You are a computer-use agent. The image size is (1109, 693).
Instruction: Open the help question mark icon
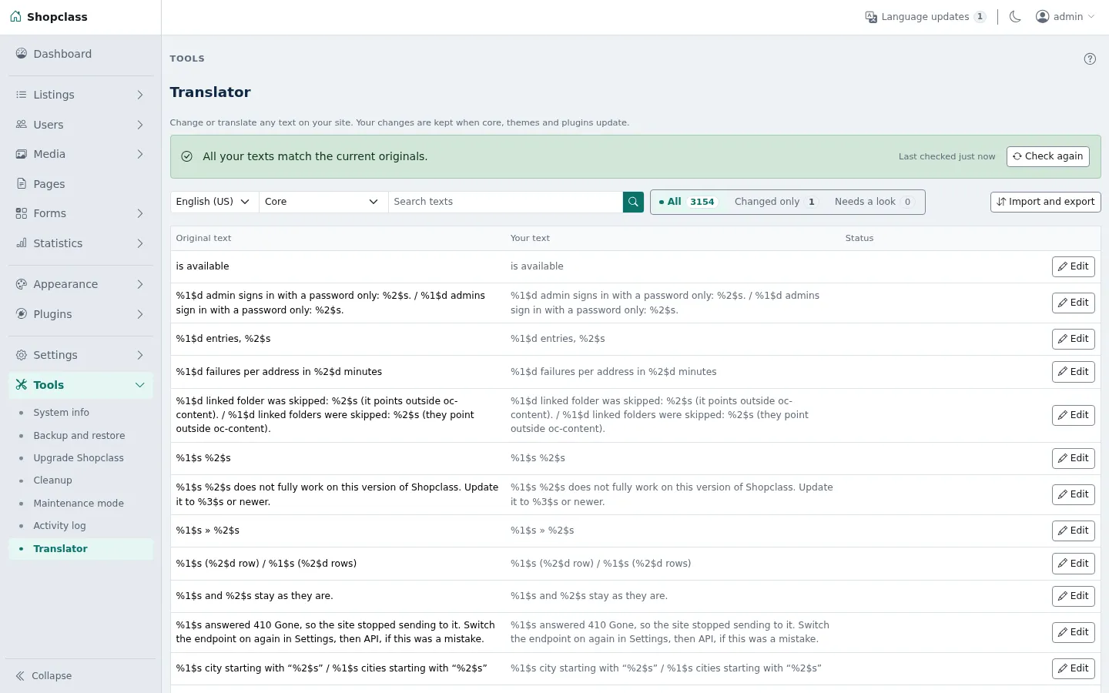point(1090,59)
